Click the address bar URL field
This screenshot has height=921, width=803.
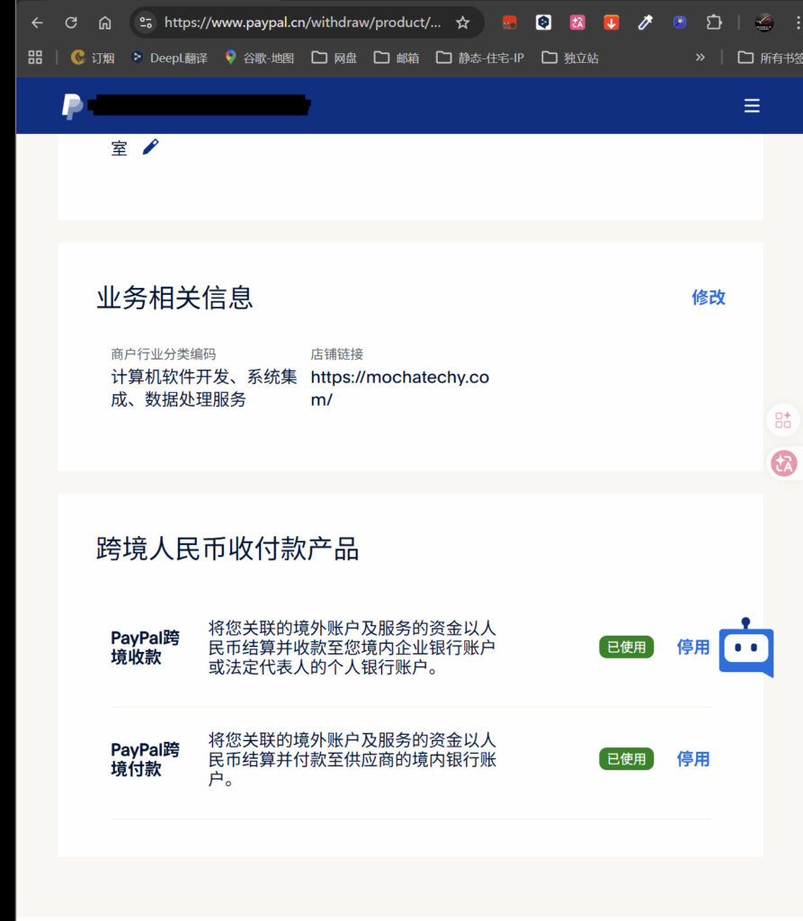[302, 22]
